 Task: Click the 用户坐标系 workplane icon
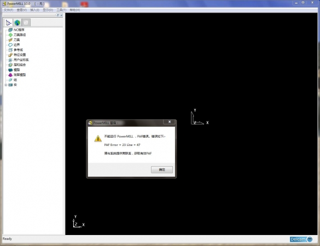10,60
